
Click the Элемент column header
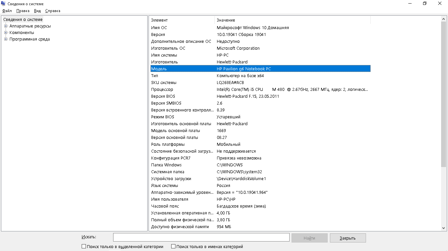182,20
